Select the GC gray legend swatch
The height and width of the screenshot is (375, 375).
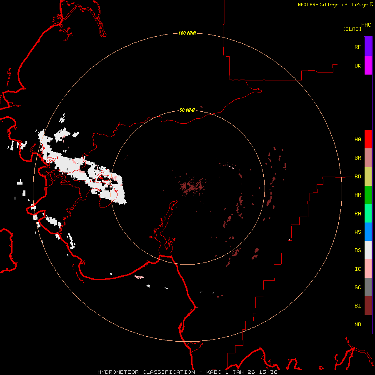(x=368, y=287)
